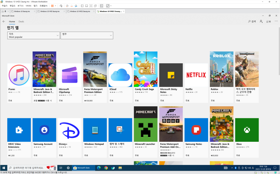Select the Microsoft Sticky Notes icon

coord(171,75)
